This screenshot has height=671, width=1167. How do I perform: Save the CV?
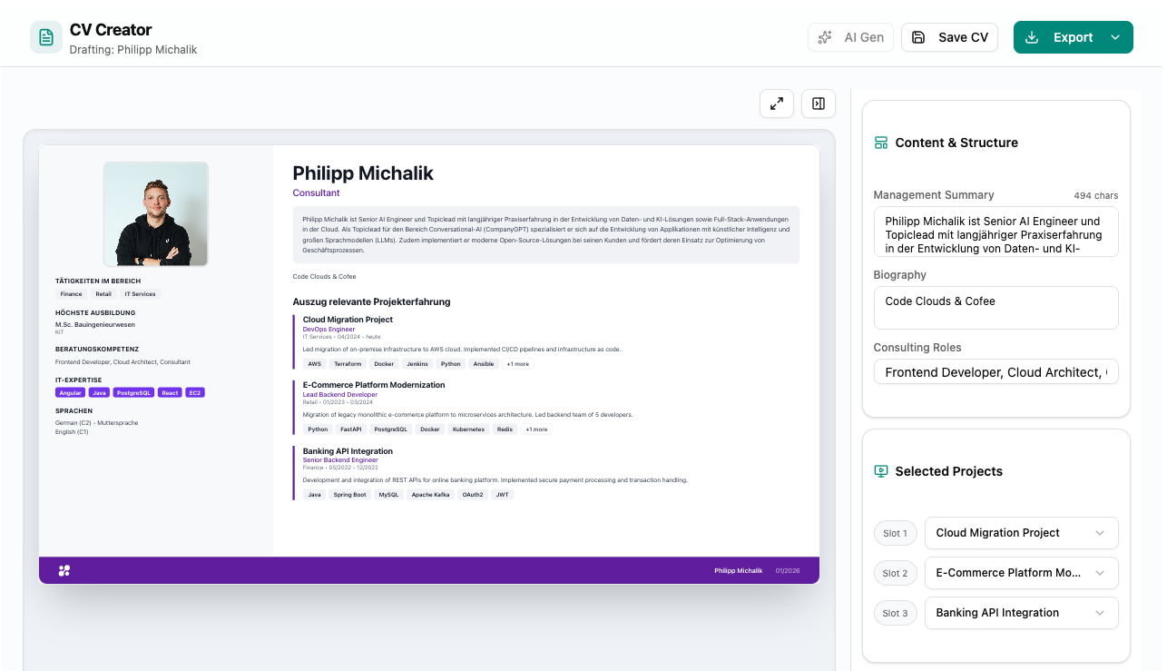[x=949, y=37]
